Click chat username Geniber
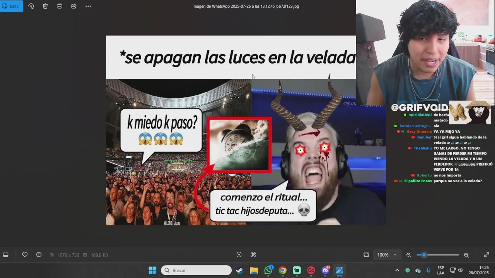 point(424,137)
